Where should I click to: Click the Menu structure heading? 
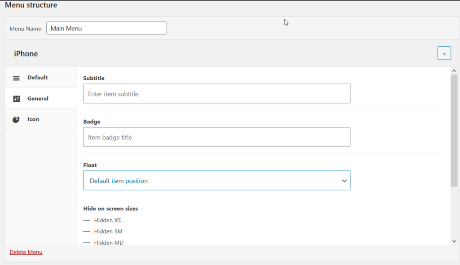(x=31, y=5)
